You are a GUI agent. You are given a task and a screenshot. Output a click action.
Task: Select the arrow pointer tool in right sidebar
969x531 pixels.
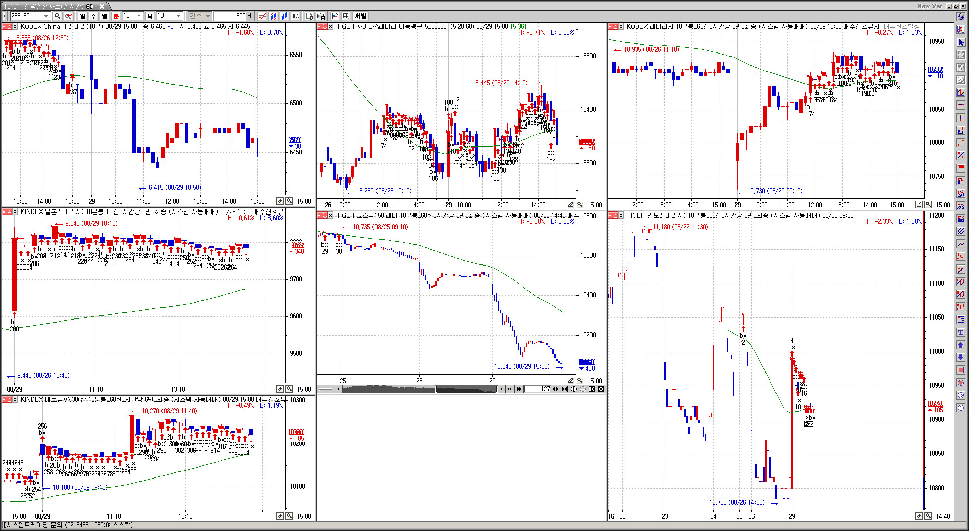pos(961,42)
